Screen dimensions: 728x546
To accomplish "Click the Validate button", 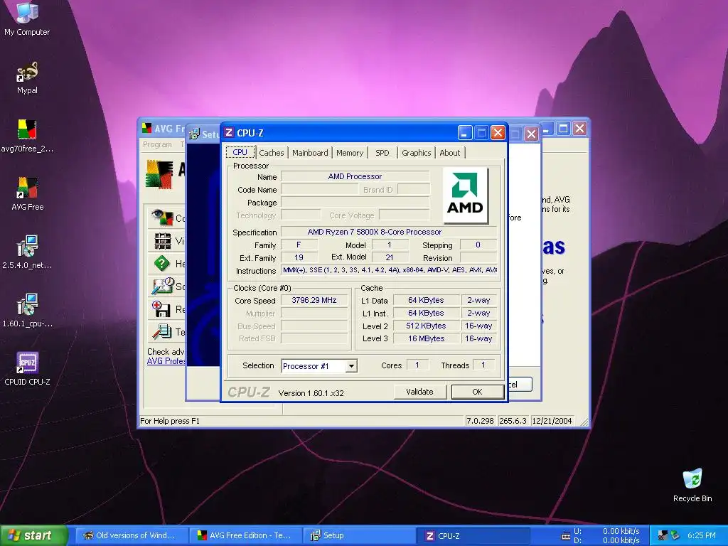I will (x=419, y=392).
